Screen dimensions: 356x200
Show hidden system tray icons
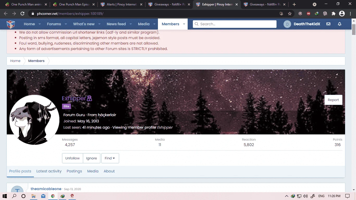(x=287, y=196)
